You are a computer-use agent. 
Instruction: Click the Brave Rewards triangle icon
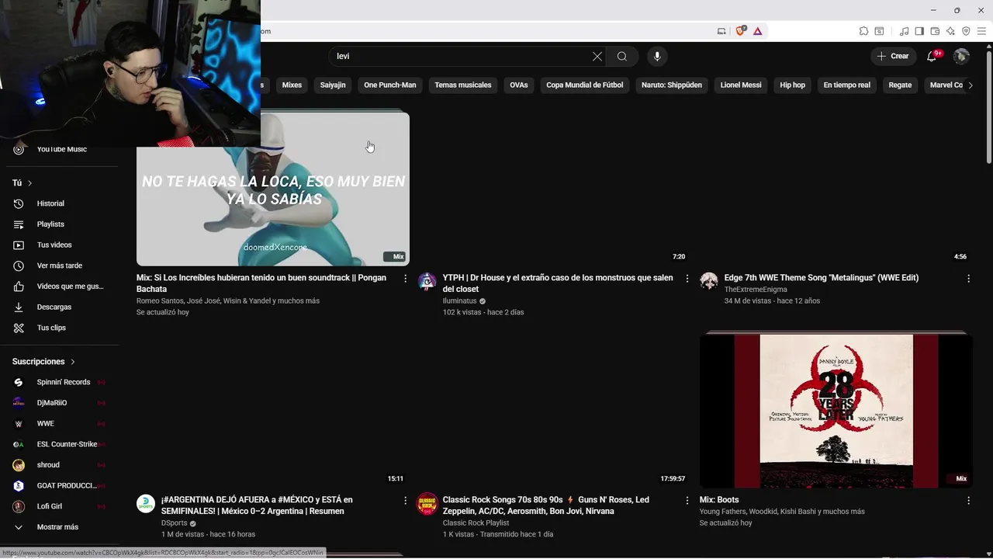757,31
